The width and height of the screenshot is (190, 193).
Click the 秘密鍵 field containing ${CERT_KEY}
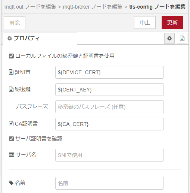109,90
